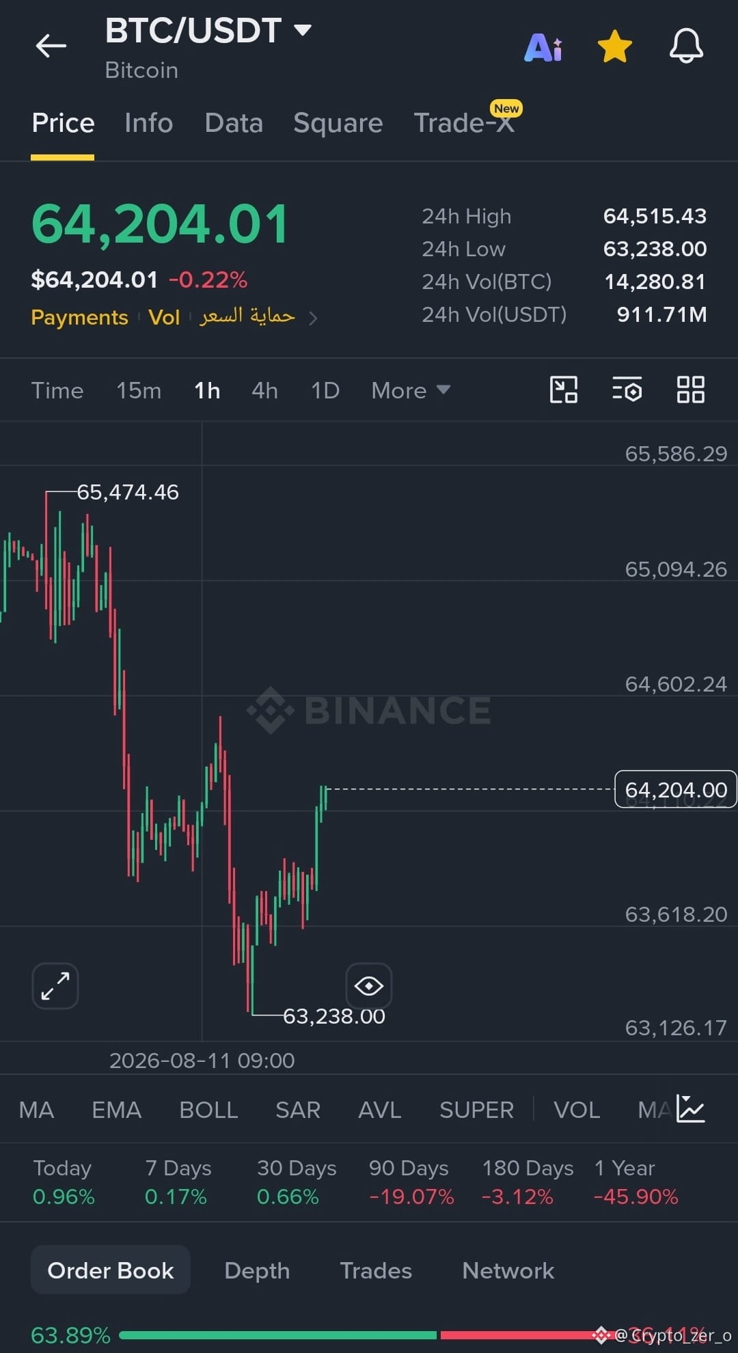Image resolution: width=738 pixels, height=1353 pixels.
Task: Switch to the Network tab
Action: click(x=508, y=1270)
